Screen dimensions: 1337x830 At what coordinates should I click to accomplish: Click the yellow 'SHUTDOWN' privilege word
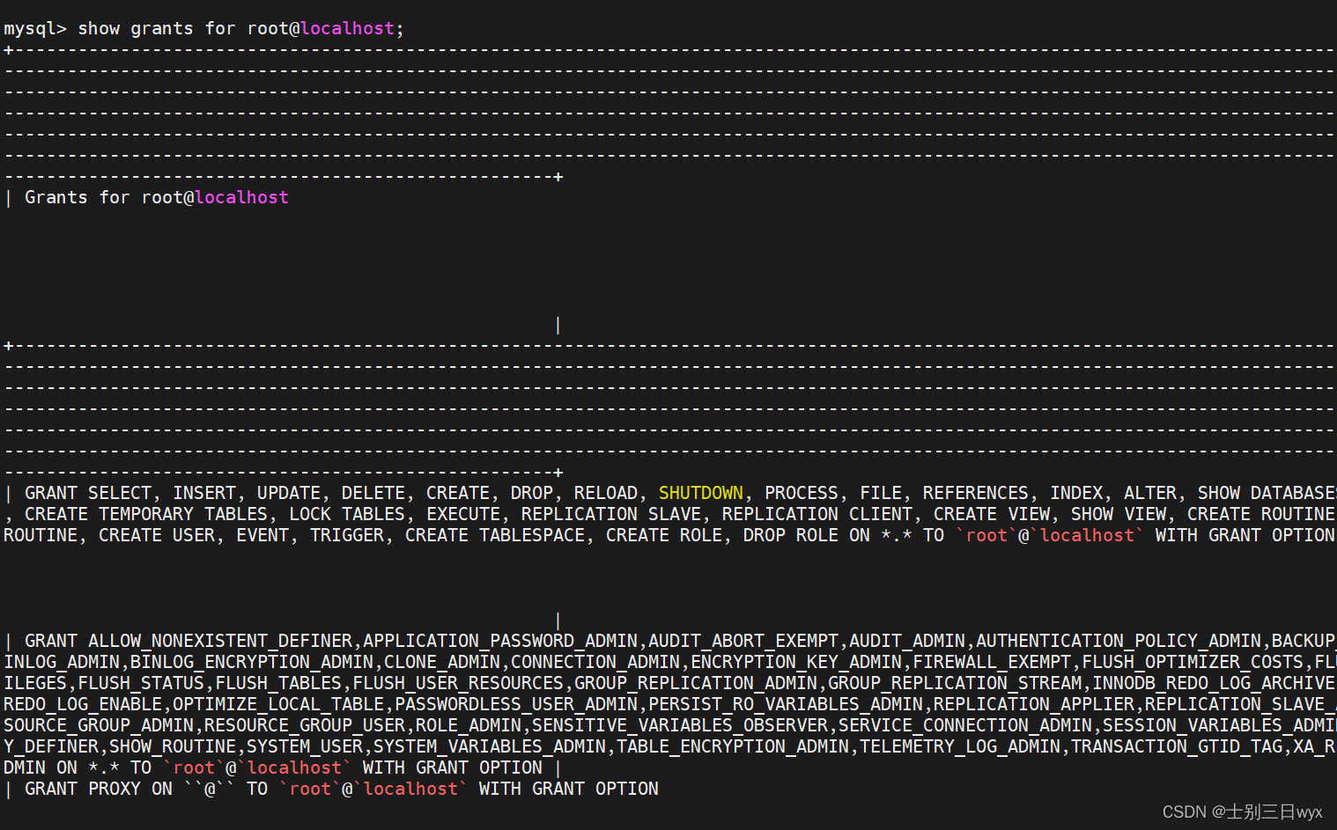[701, 494]
